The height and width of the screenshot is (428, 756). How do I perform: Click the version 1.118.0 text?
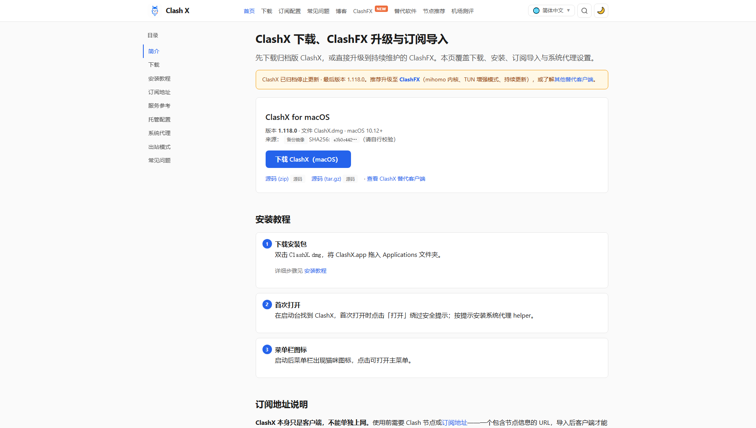tap(287, 131)
